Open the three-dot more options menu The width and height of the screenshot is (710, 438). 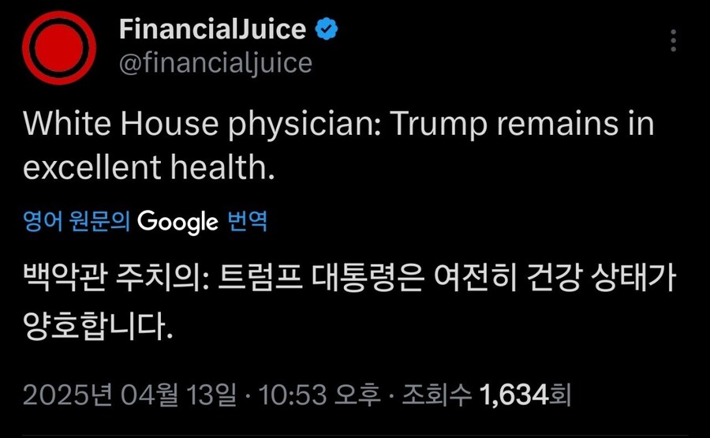pos(674,41)
